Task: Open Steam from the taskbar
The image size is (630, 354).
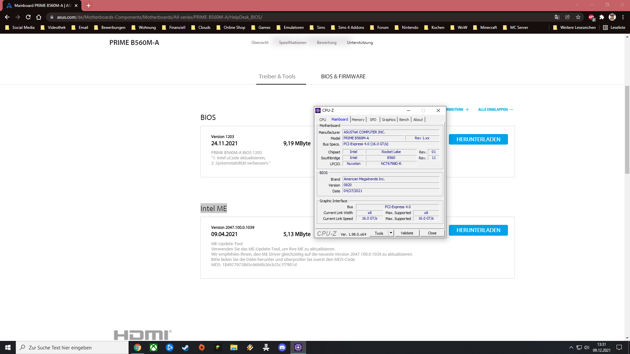Action: pyautogui.click(x=185, y=347)
